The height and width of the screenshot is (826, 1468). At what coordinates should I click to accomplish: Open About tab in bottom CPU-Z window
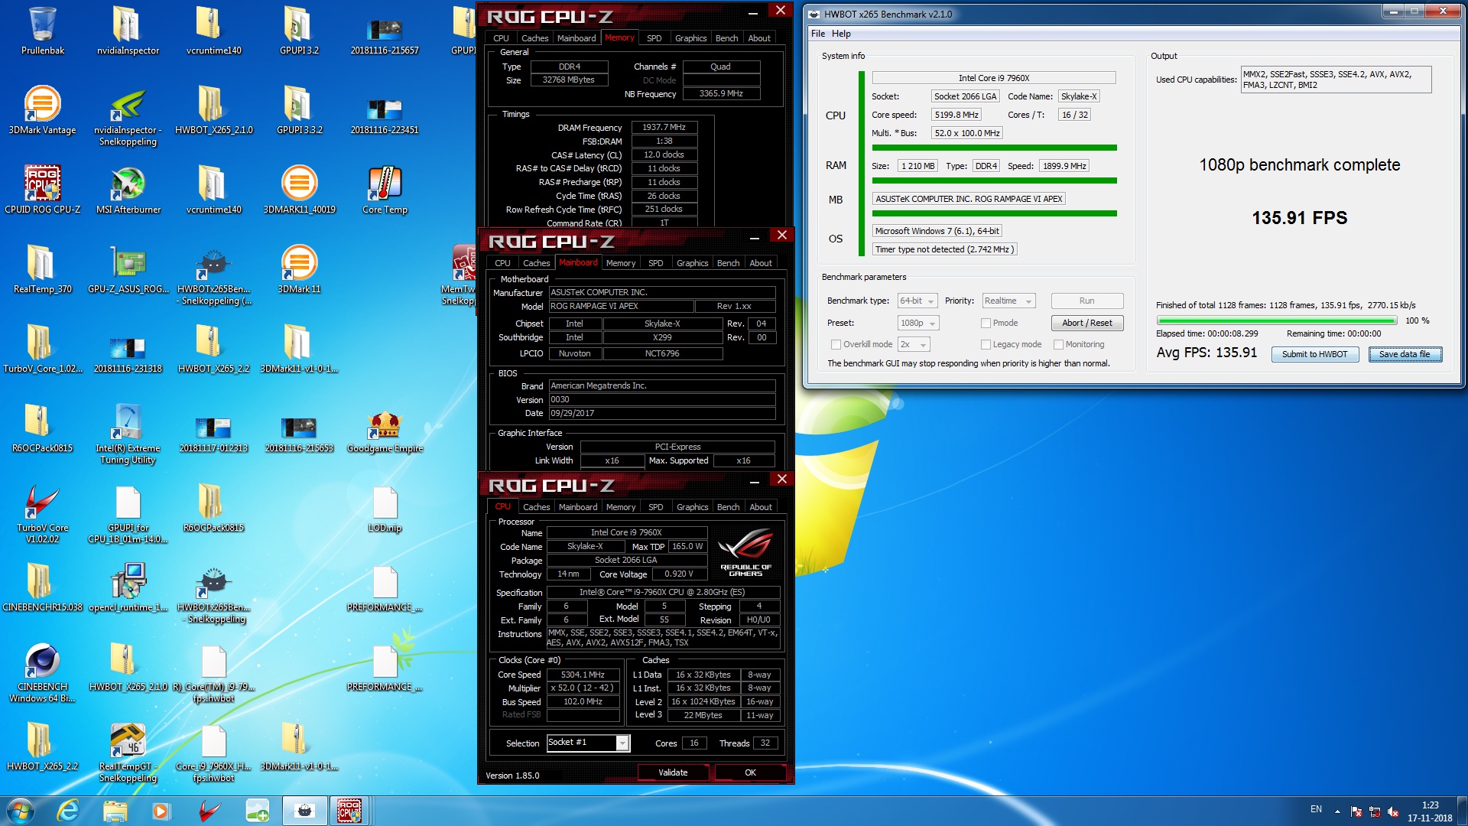(760, 507)
